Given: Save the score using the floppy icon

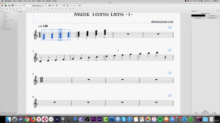Looking at the screenshot, I should [9, 5].
